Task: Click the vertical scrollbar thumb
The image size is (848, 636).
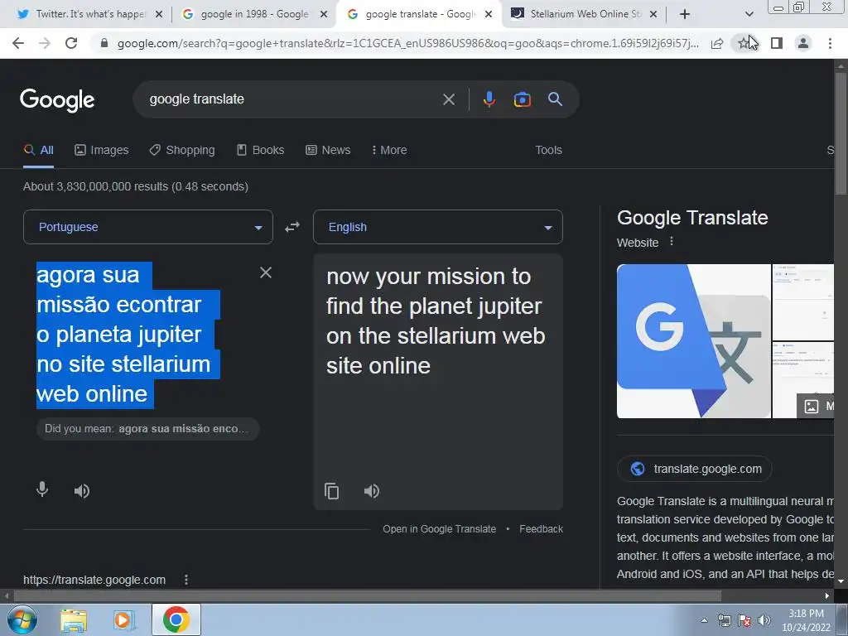Action: point(841,132)
